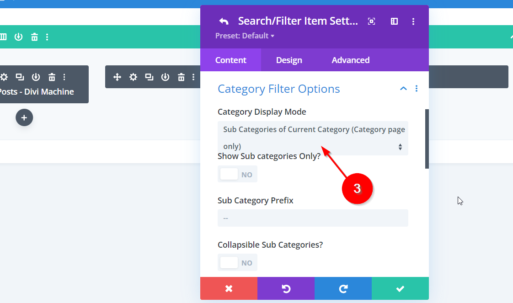
Task: Expand the settings modal to fullscreen
Action: (372, 21)
